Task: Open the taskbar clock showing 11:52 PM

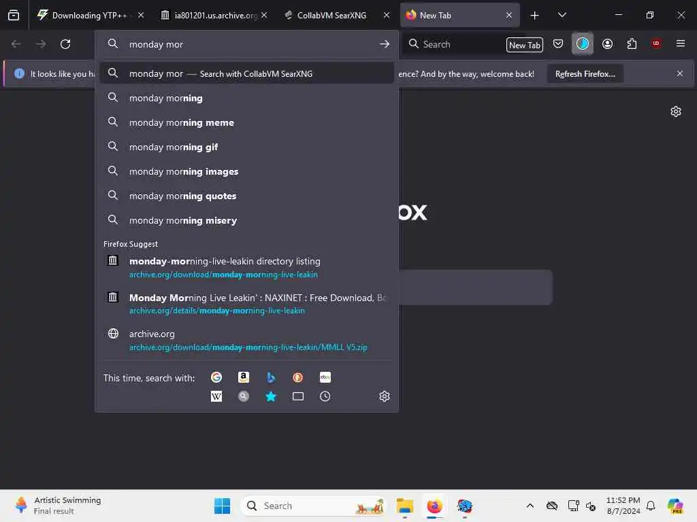Action: click(x=623, y=506)
